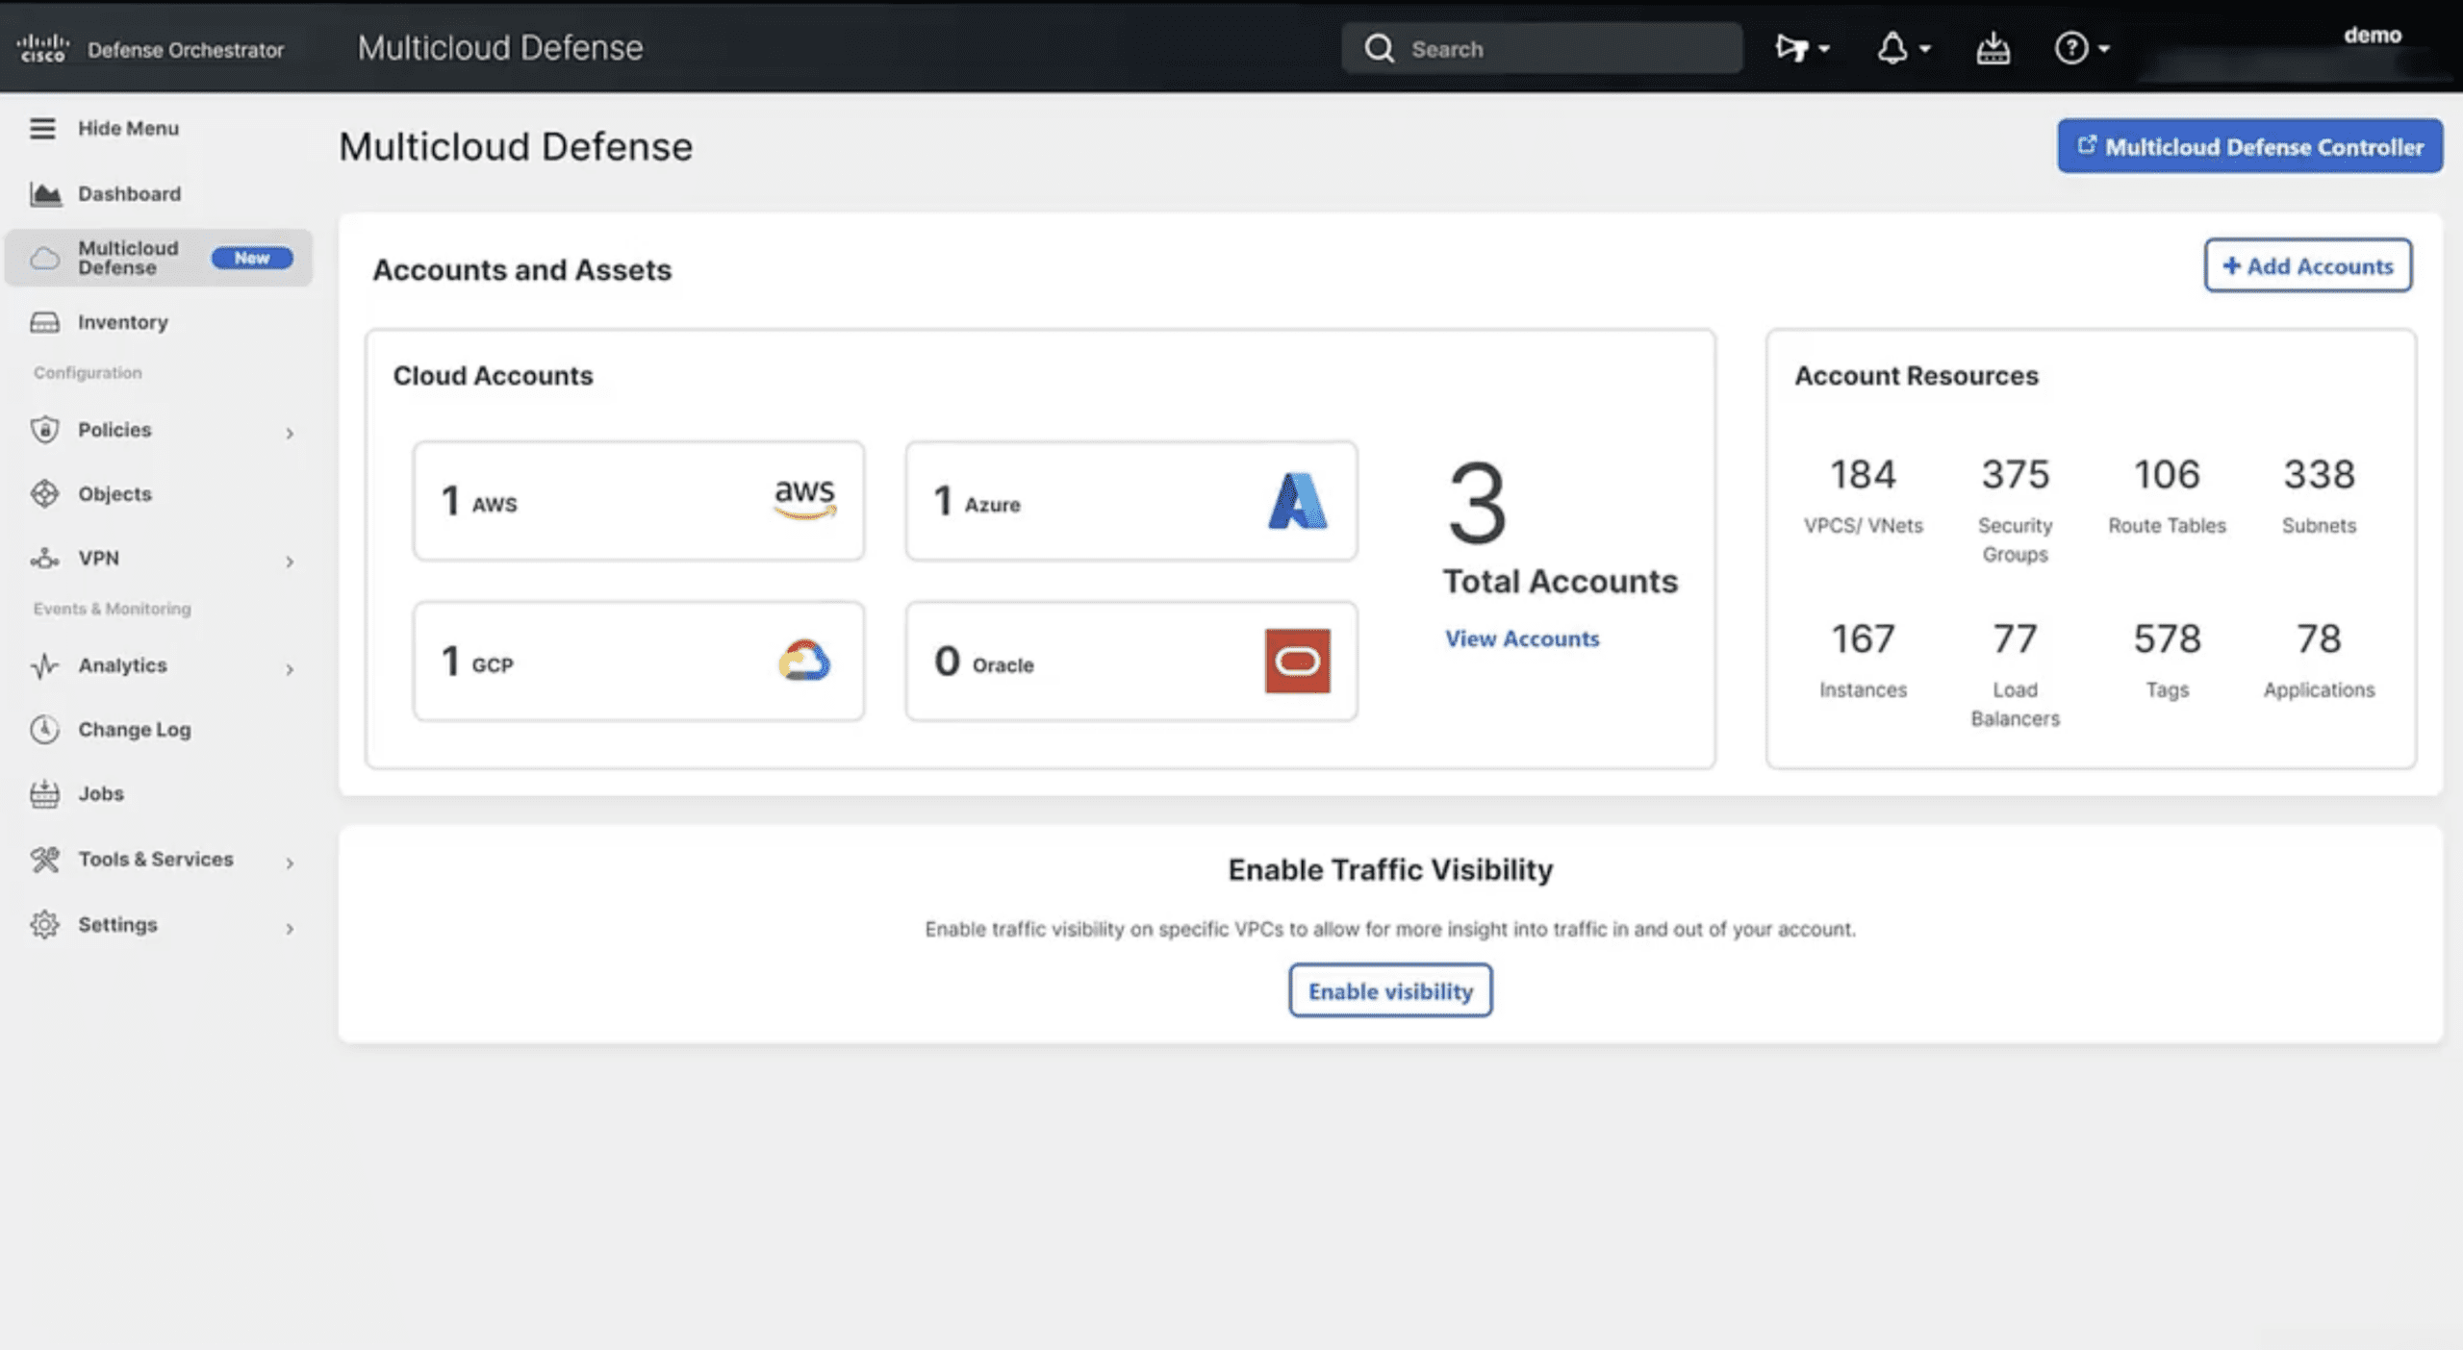
Task: Click the Jobs icon in sidebar
Action: [44, 793]
